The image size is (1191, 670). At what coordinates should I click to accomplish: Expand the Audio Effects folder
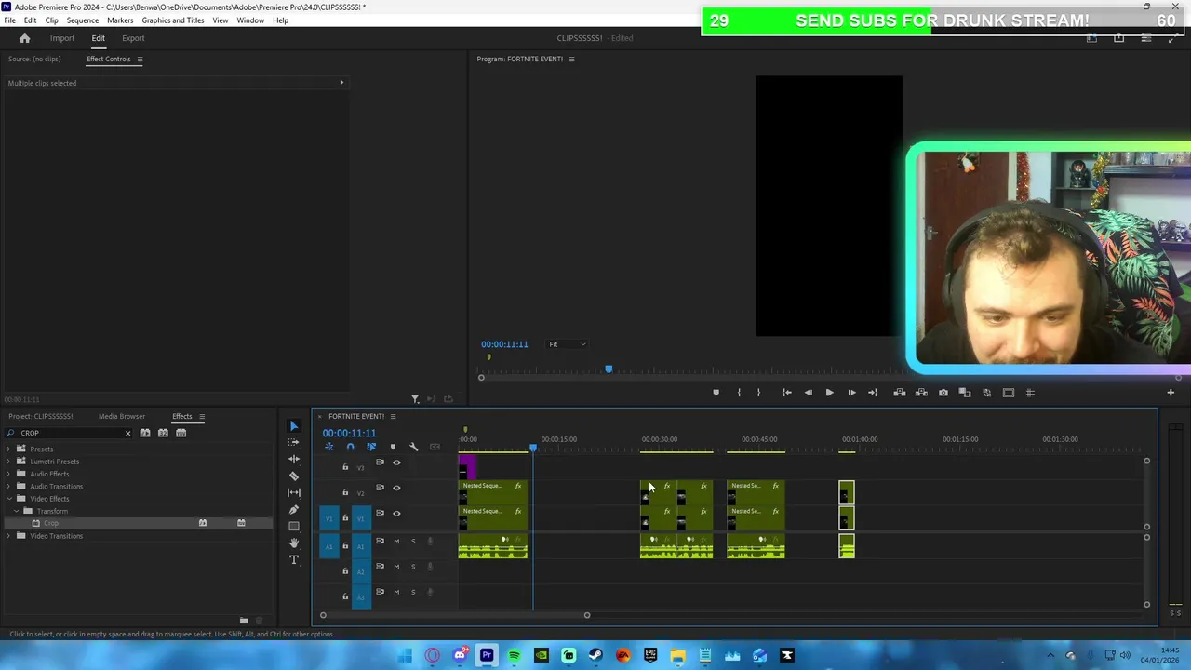pos(9,474)
